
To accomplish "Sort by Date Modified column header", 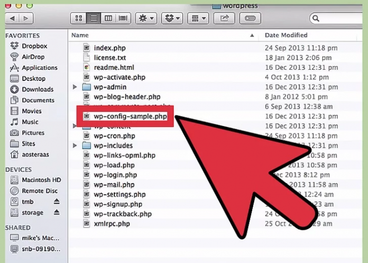I will pyautogui.click(x=286, y=35).
